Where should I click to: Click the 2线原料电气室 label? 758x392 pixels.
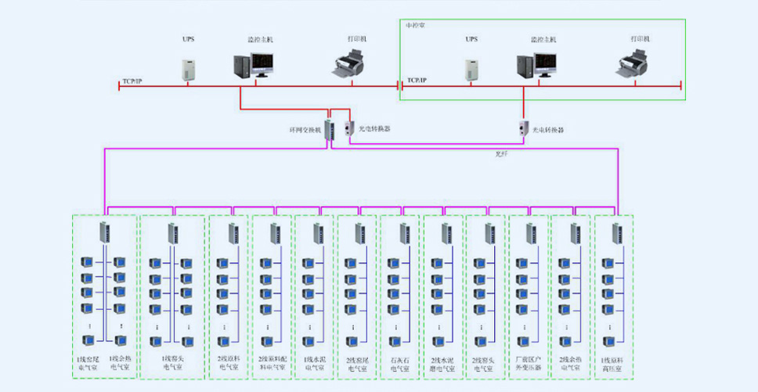229,363
